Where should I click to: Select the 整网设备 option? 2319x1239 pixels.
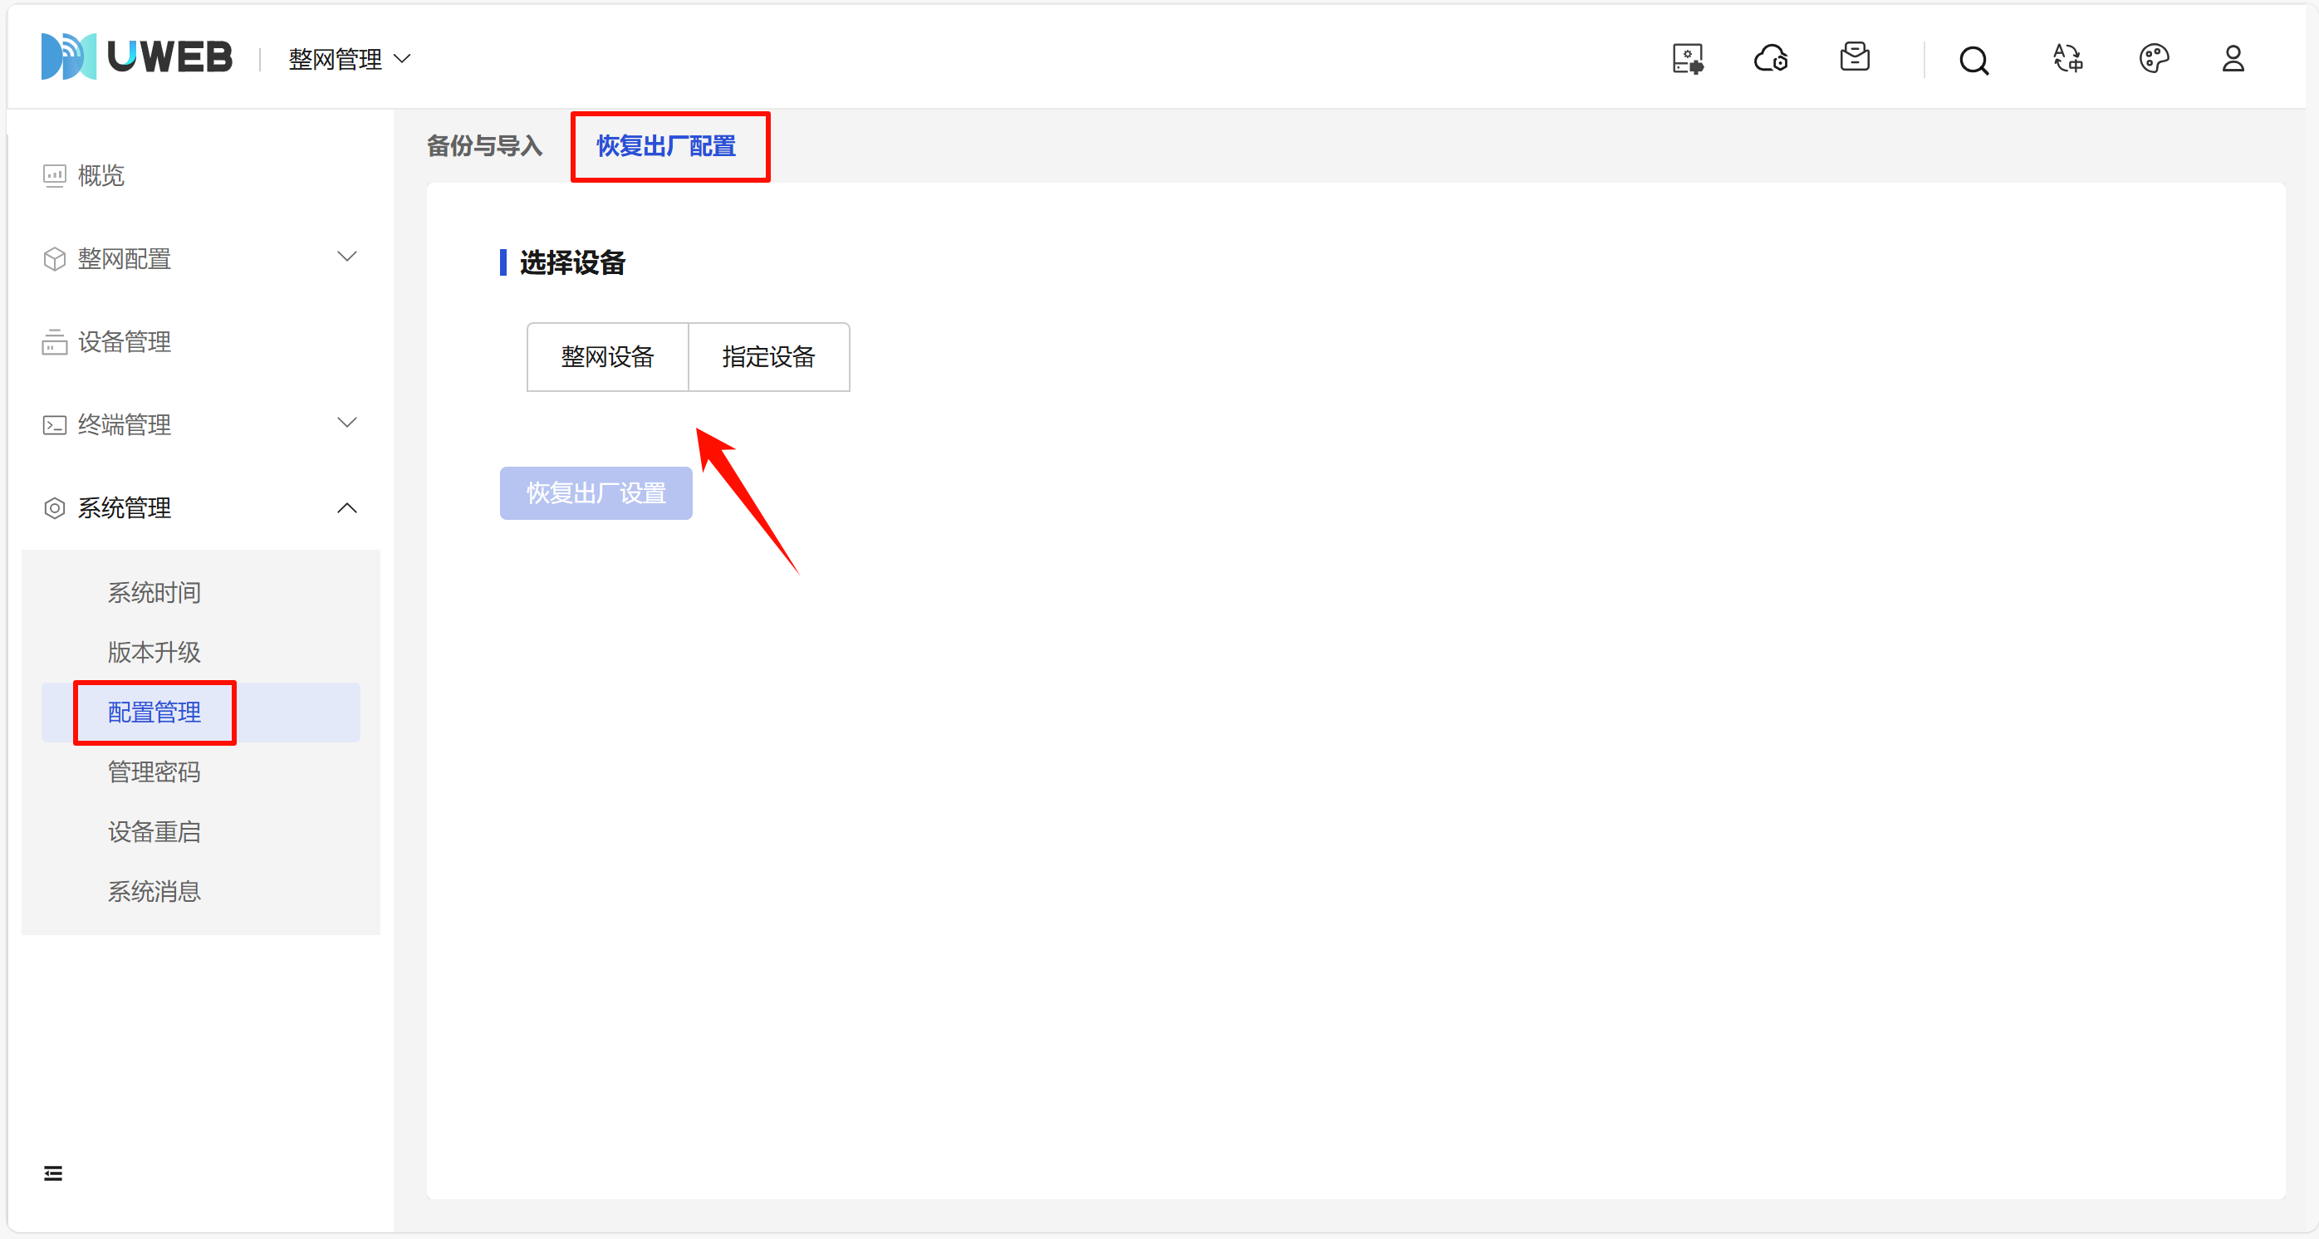pos(608,357)
